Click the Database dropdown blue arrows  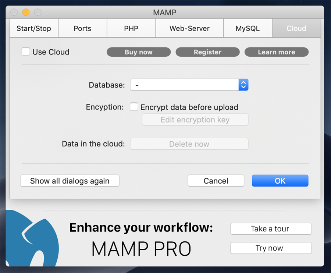(243, 85)
